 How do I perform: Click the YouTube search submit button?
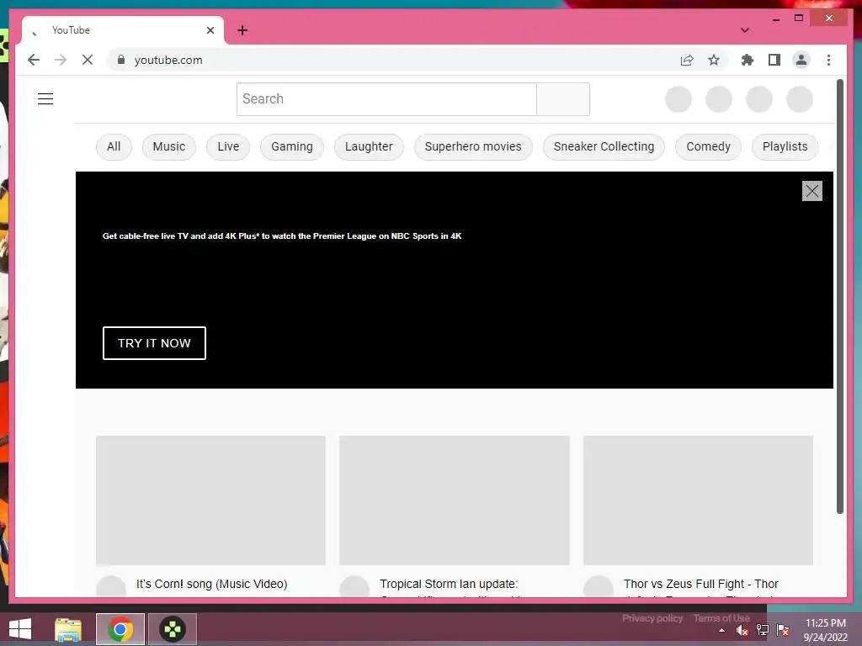tap(563, 99)
